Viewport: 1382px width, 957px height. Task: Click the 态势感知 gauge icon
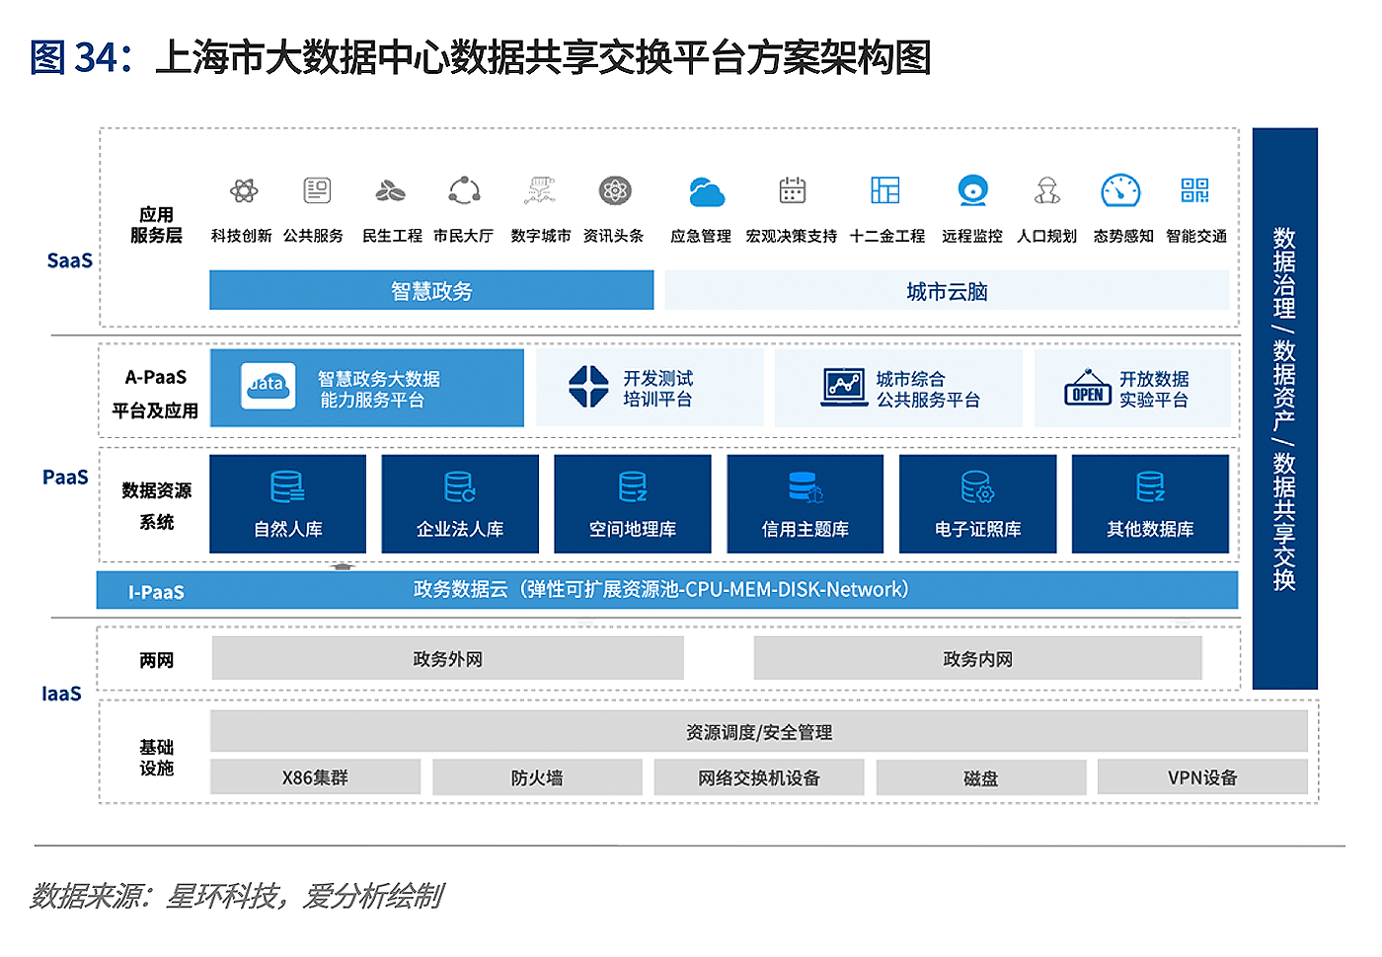pyautogui.click(x=1120, y=190)
